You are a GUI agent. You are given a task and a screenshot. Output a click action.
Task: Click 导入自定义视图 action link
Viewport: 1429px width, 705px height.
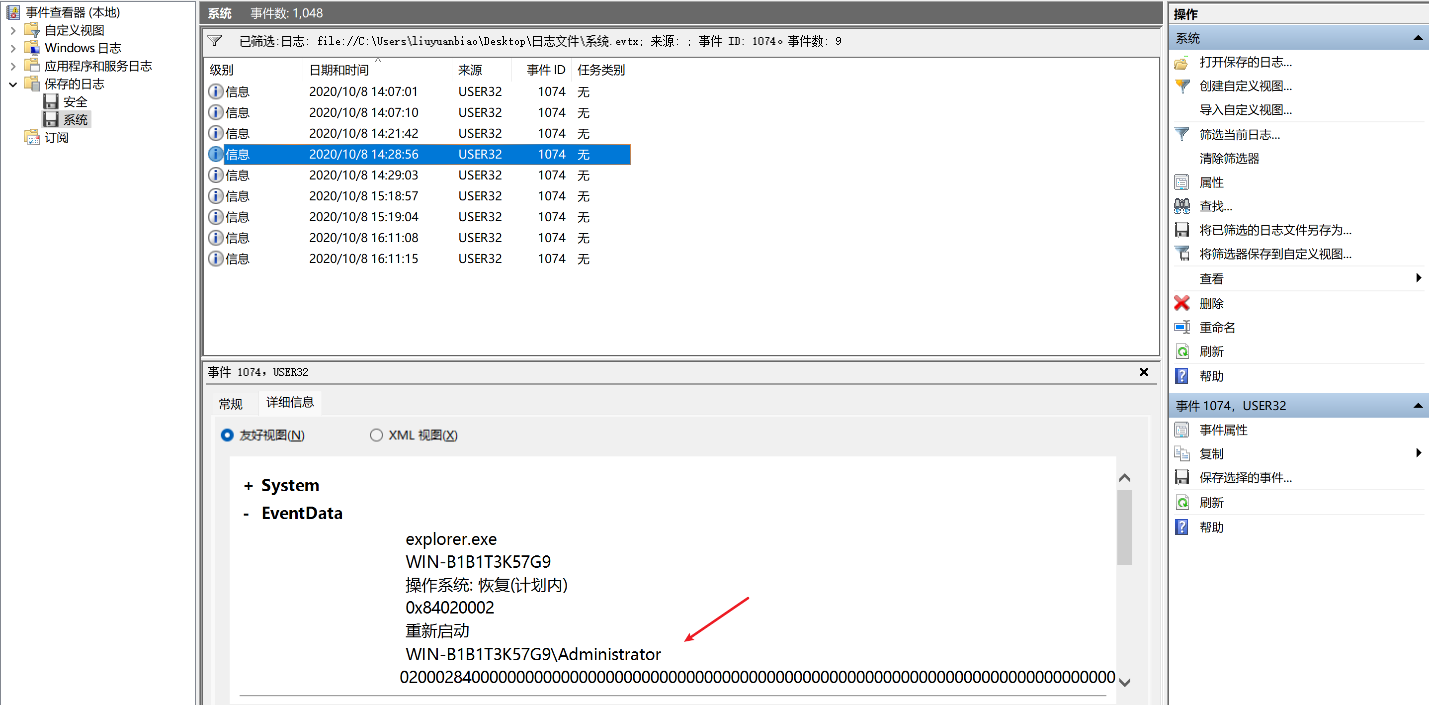1245,110
